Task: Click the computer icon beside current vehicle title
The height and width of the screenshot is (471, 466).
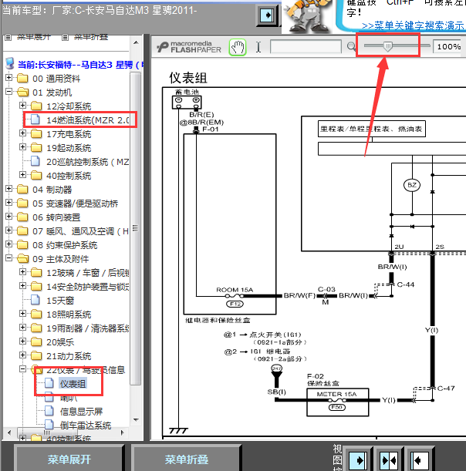Action: (x=10, y=63)
